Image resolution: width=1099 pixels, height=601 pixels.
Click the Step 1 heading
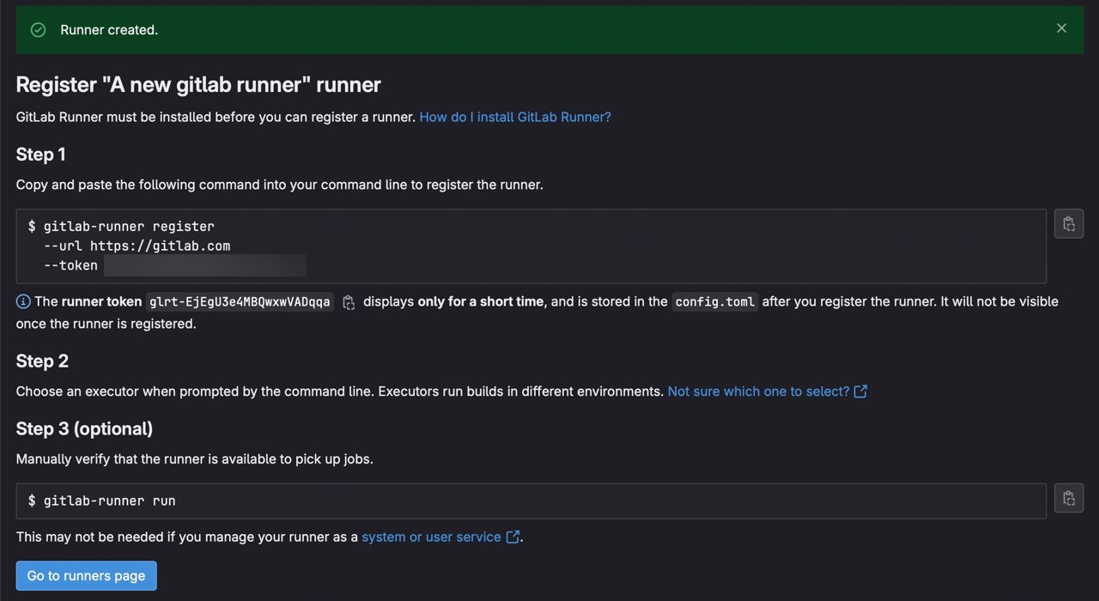[x=40, y=155]
